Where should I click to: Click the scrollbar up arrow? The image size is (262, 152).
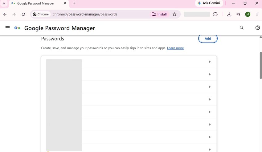(x=261, y=37)
